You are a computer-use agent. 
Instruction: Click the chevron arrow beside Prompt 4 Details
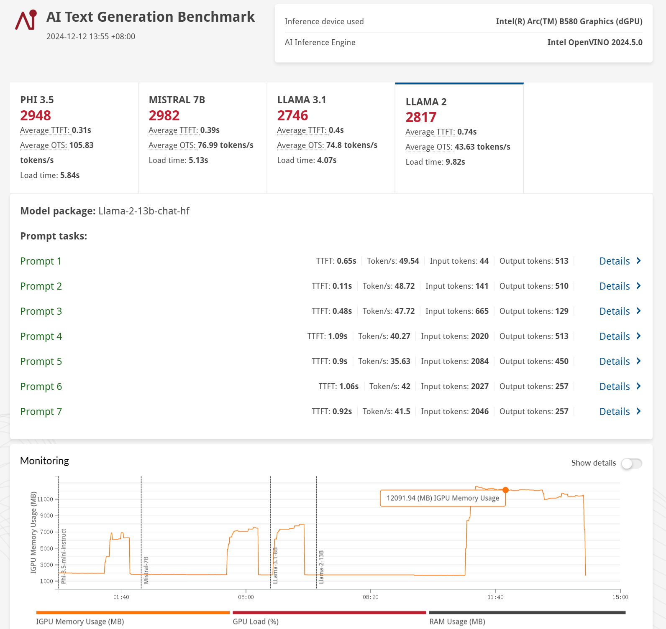[x=638, y=336]
